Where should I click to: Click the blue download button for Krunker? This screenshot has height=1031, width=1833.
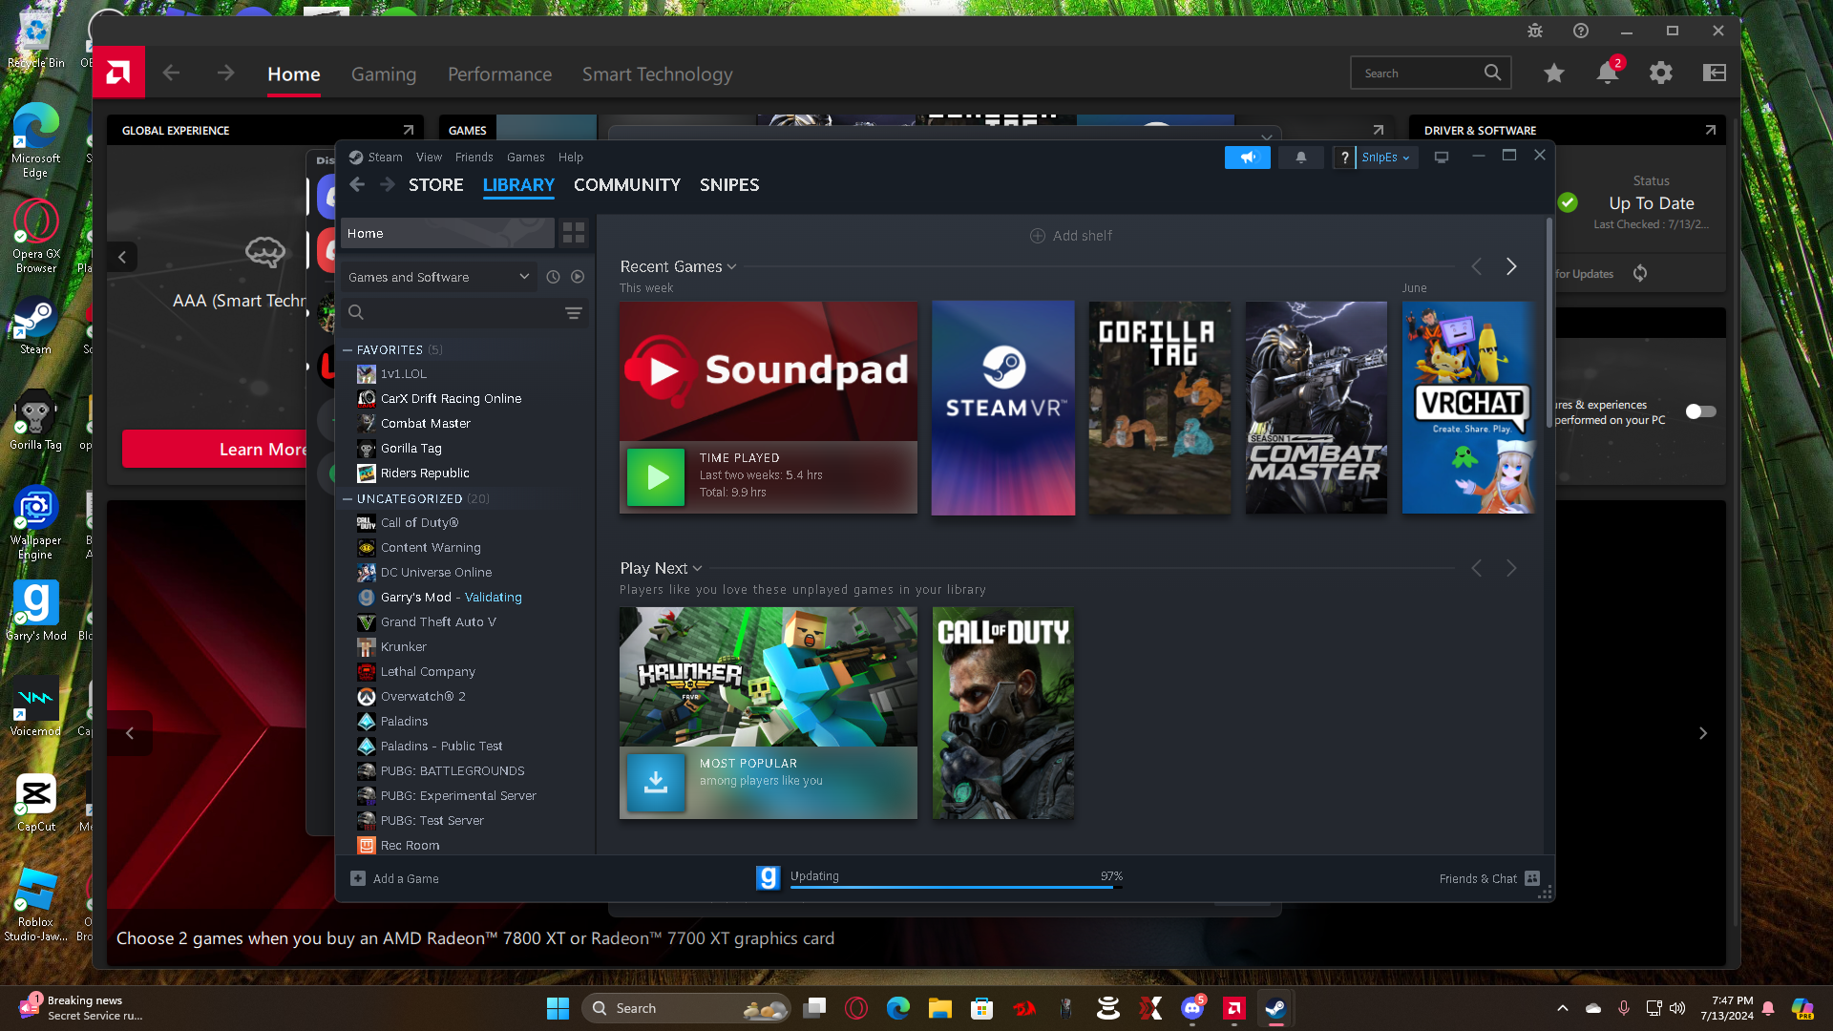click(x=656, y=783)
